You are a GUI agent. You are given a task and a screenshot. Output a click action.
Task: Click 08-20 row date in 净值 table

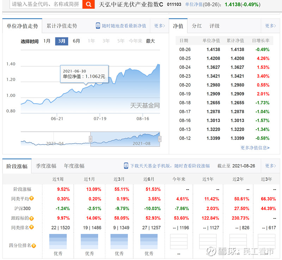click(x=185, y=85)
